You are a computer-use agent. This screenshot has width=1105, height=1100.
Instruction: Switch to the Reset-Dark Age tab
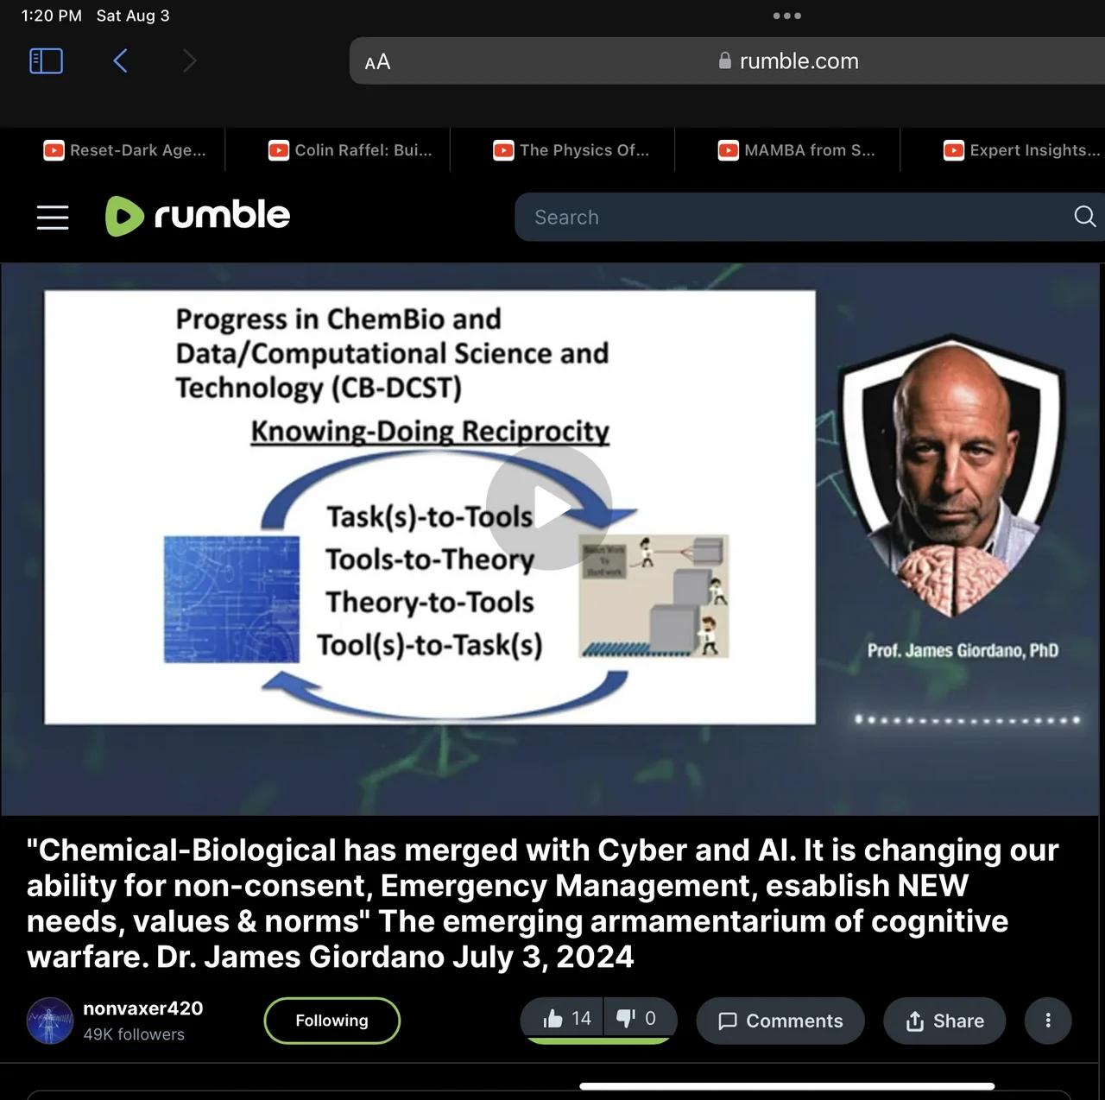tap(125, 150)
